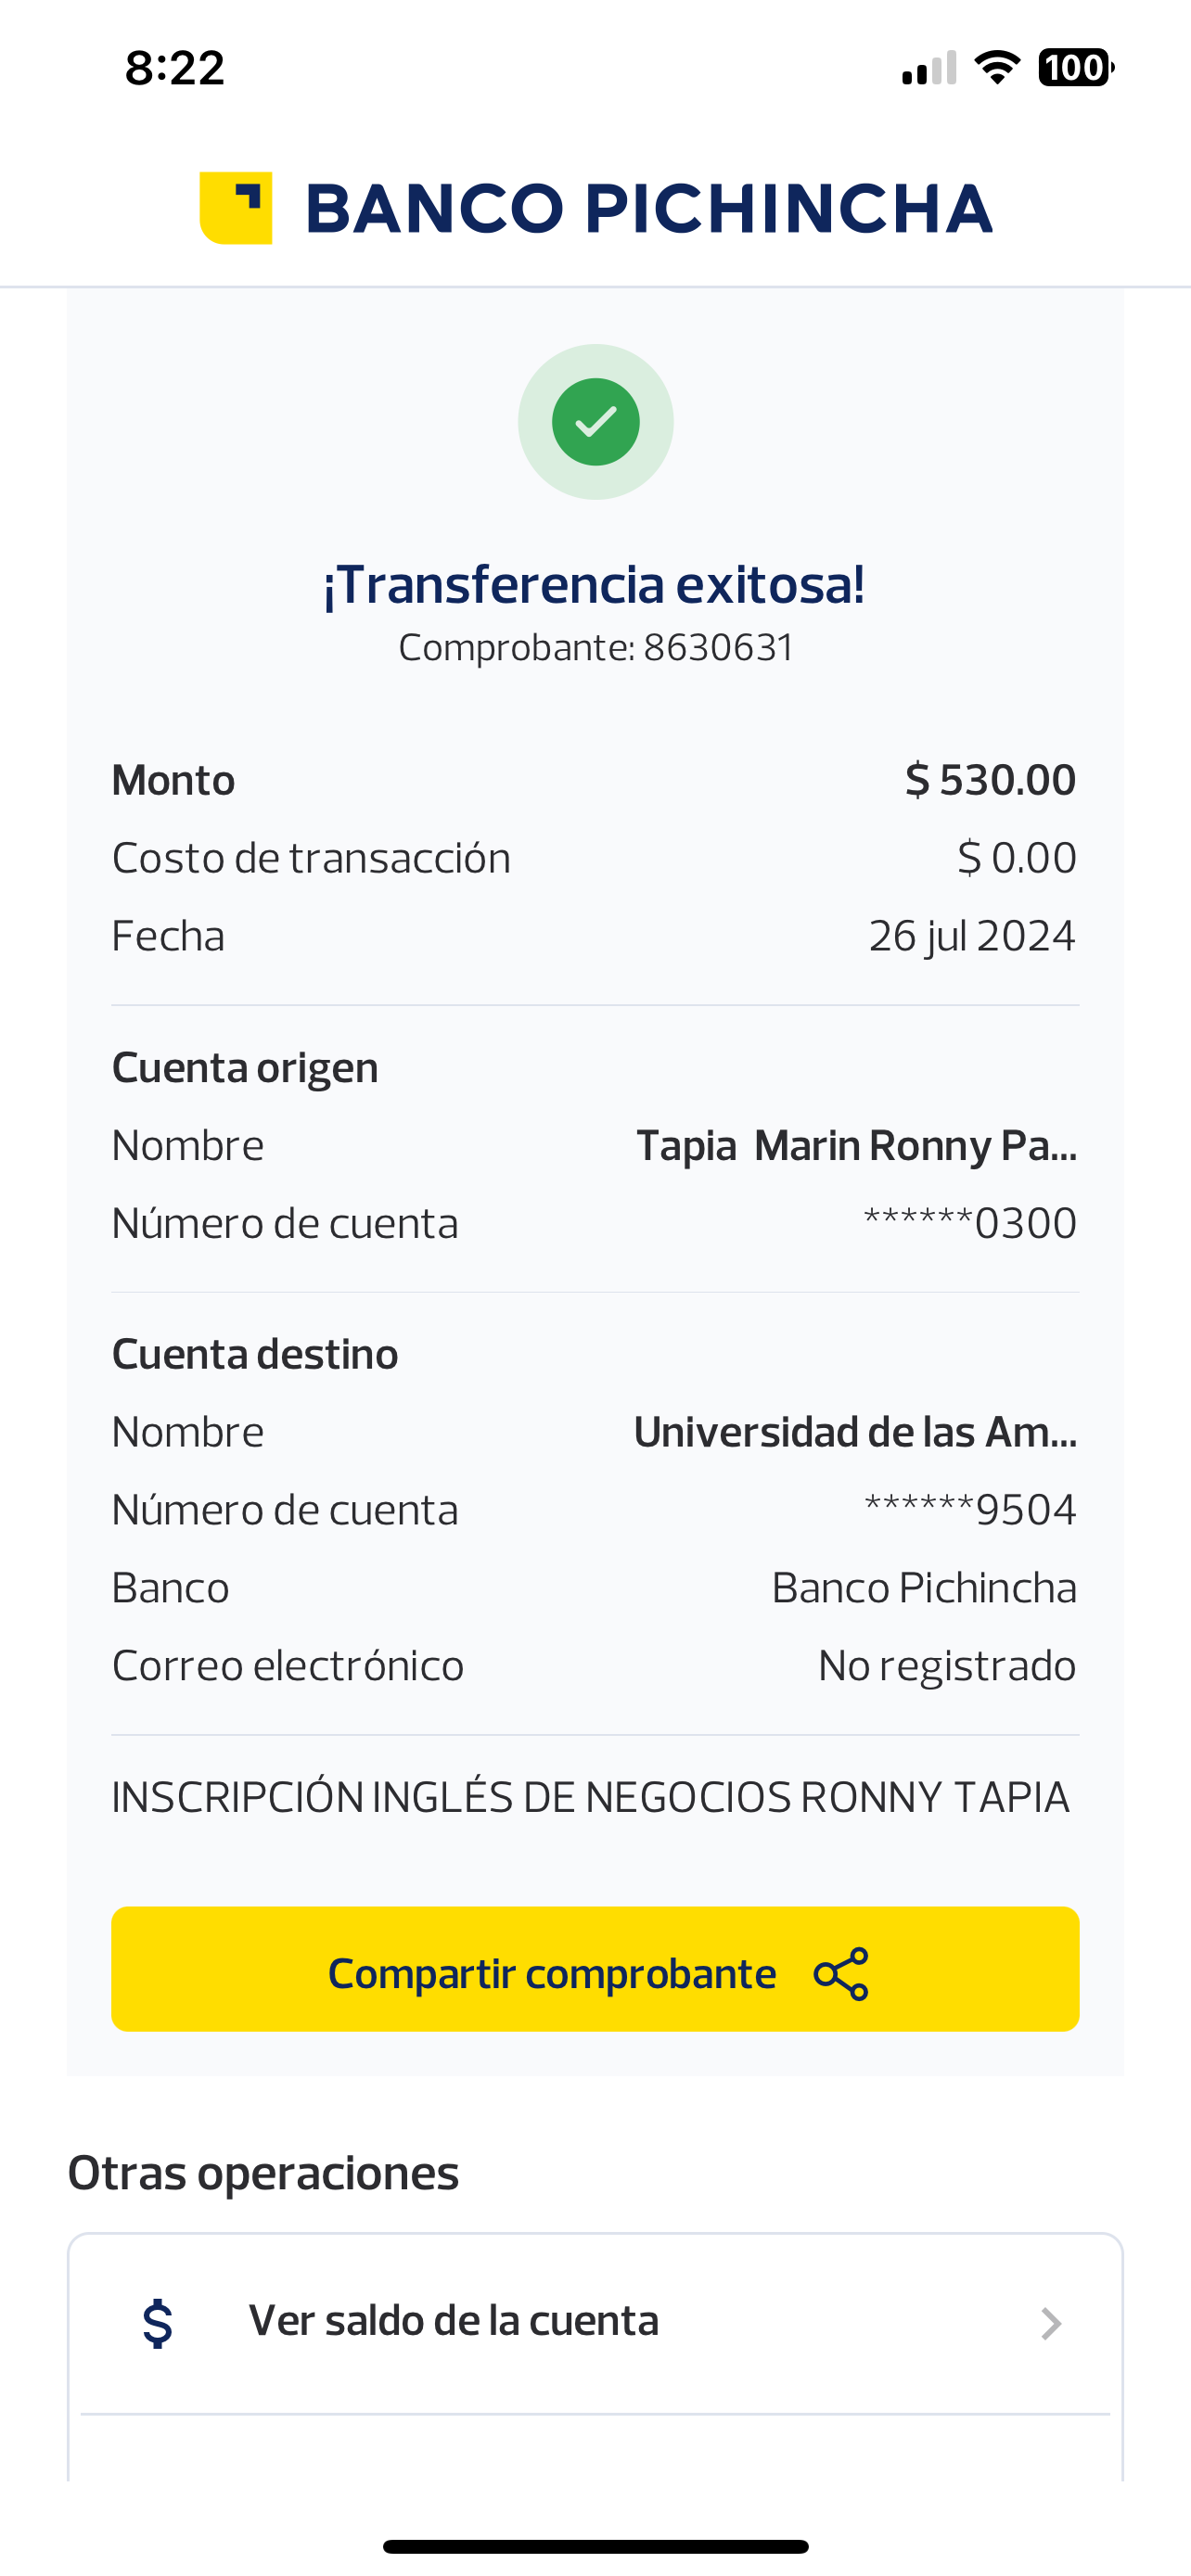Image resolution: width=1191 pixels, height=2576 pixels.
Task: Tap the share icon on the yellow button
Action: [x=841, y=1974]
